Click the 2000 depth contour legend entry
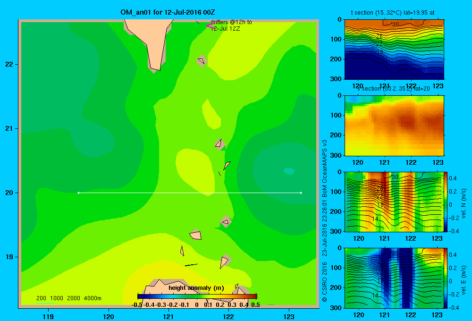This screenshot has height=321, width=472. (74, 298)
